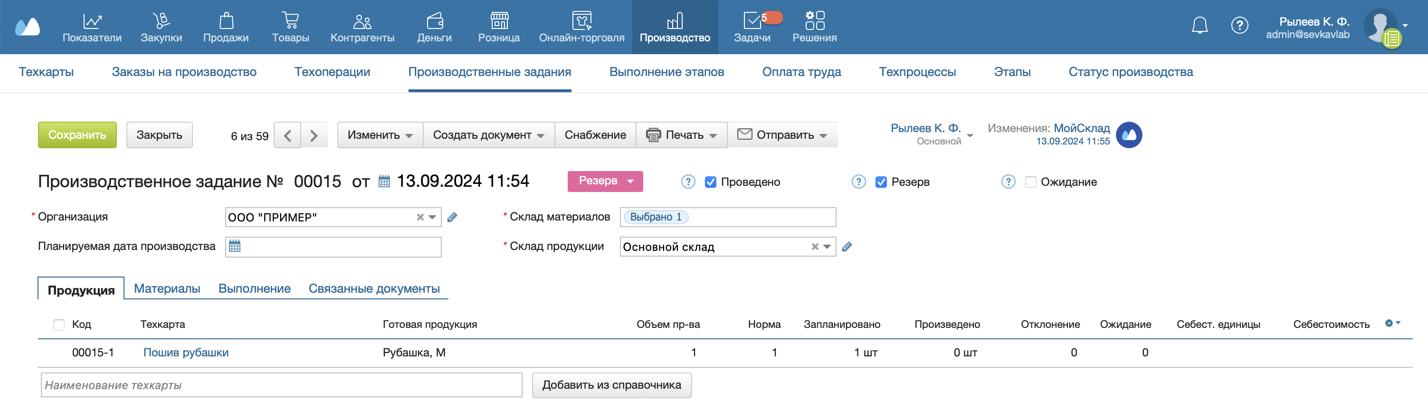Switch to Статус производства tab
The image size is (1428, 402).
click(x=1130, y=72)
